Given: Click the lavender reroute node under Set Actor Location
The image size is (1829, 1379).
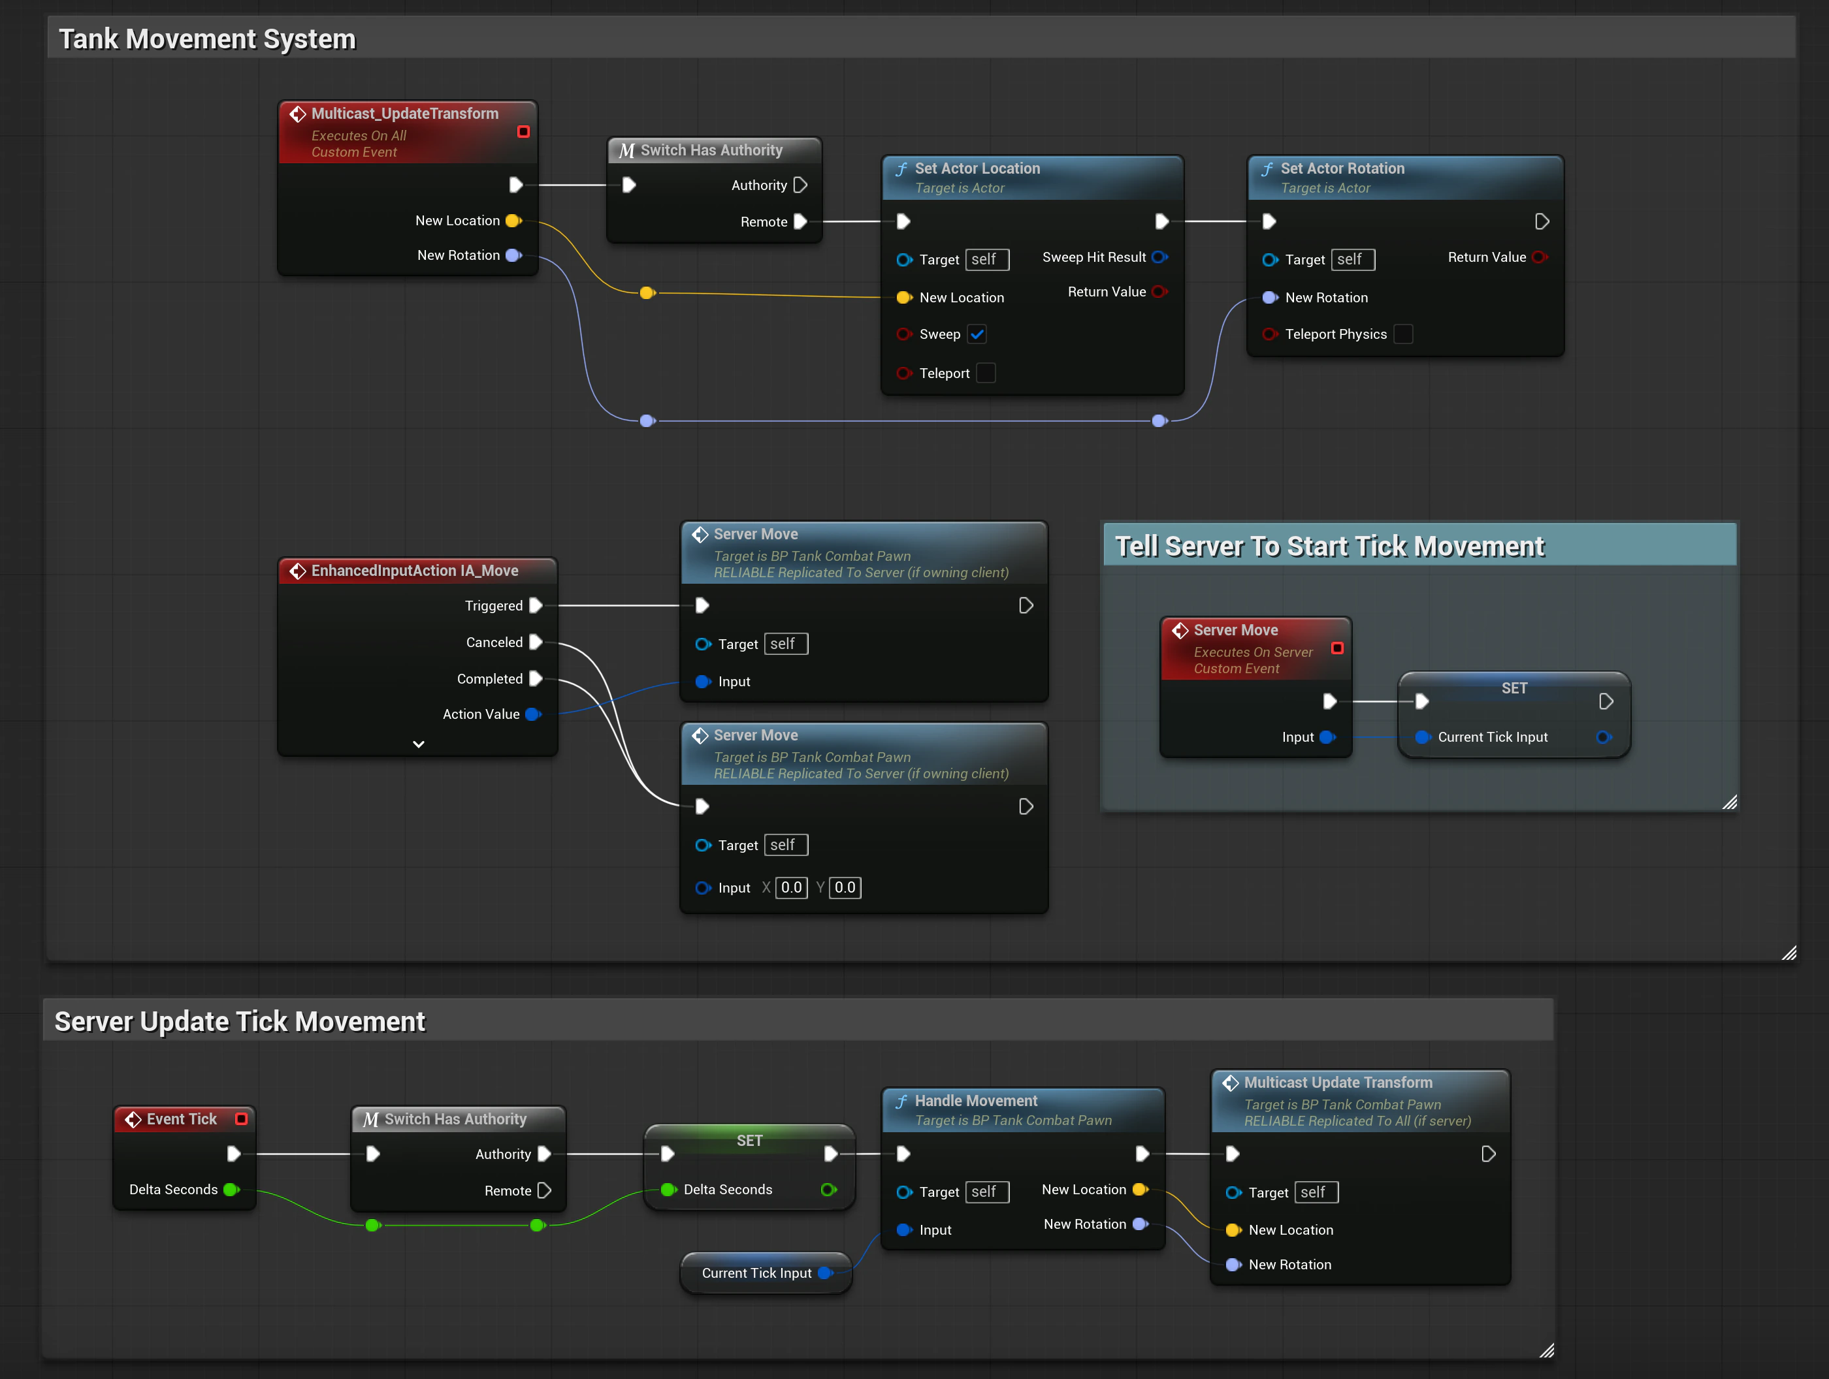Looking at the screenshot, I should (1159, 420).
